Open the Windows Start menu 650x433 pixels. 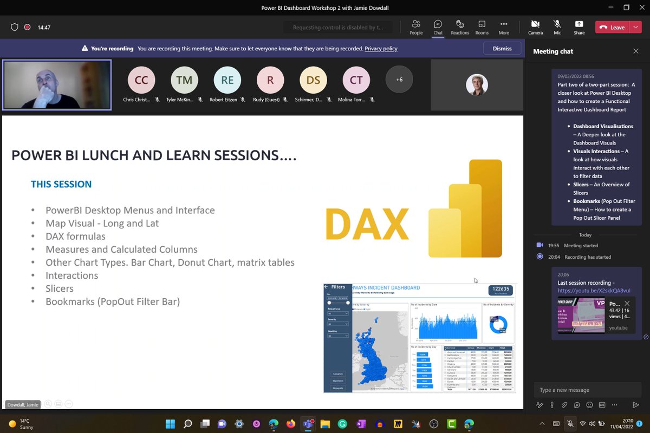point(170,424)
